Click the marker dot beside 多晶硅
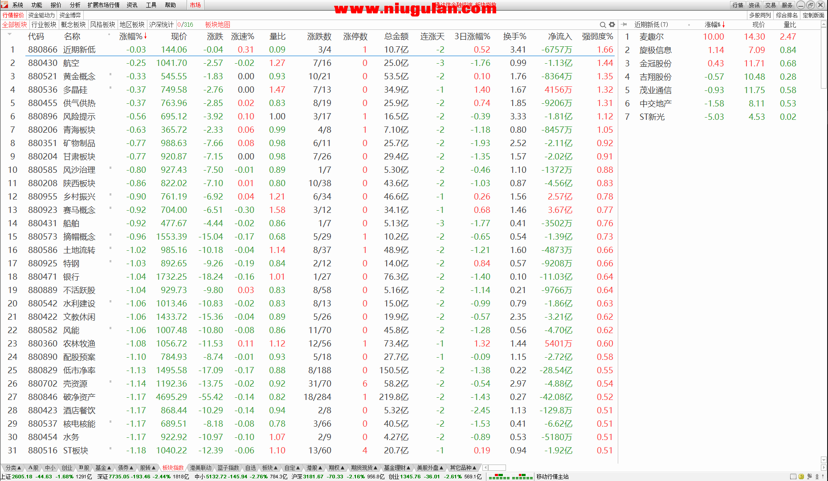Viewport: 828px width, 481px height. tap(110, 87)
